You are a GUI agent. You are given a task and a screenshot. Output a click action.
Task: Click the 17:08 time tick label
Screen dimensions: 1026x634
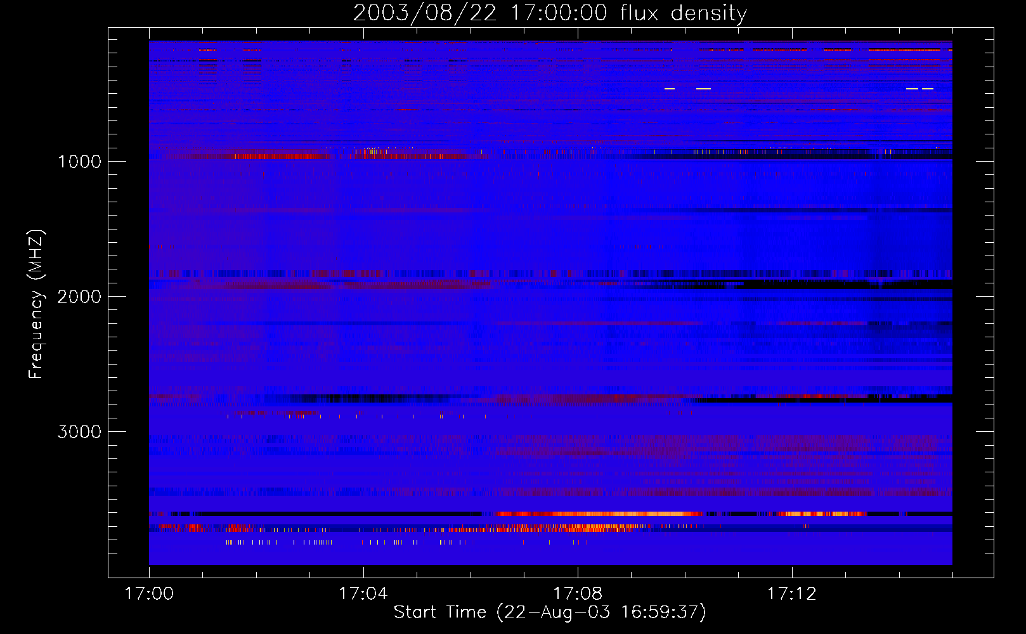pos(577,593)
